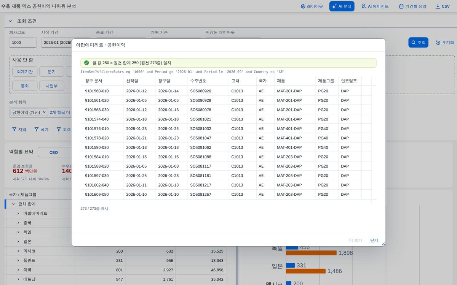Reset conditions using the 초기화 icon
This screenshot has height=285, width=457.
[x=445, y=43]
